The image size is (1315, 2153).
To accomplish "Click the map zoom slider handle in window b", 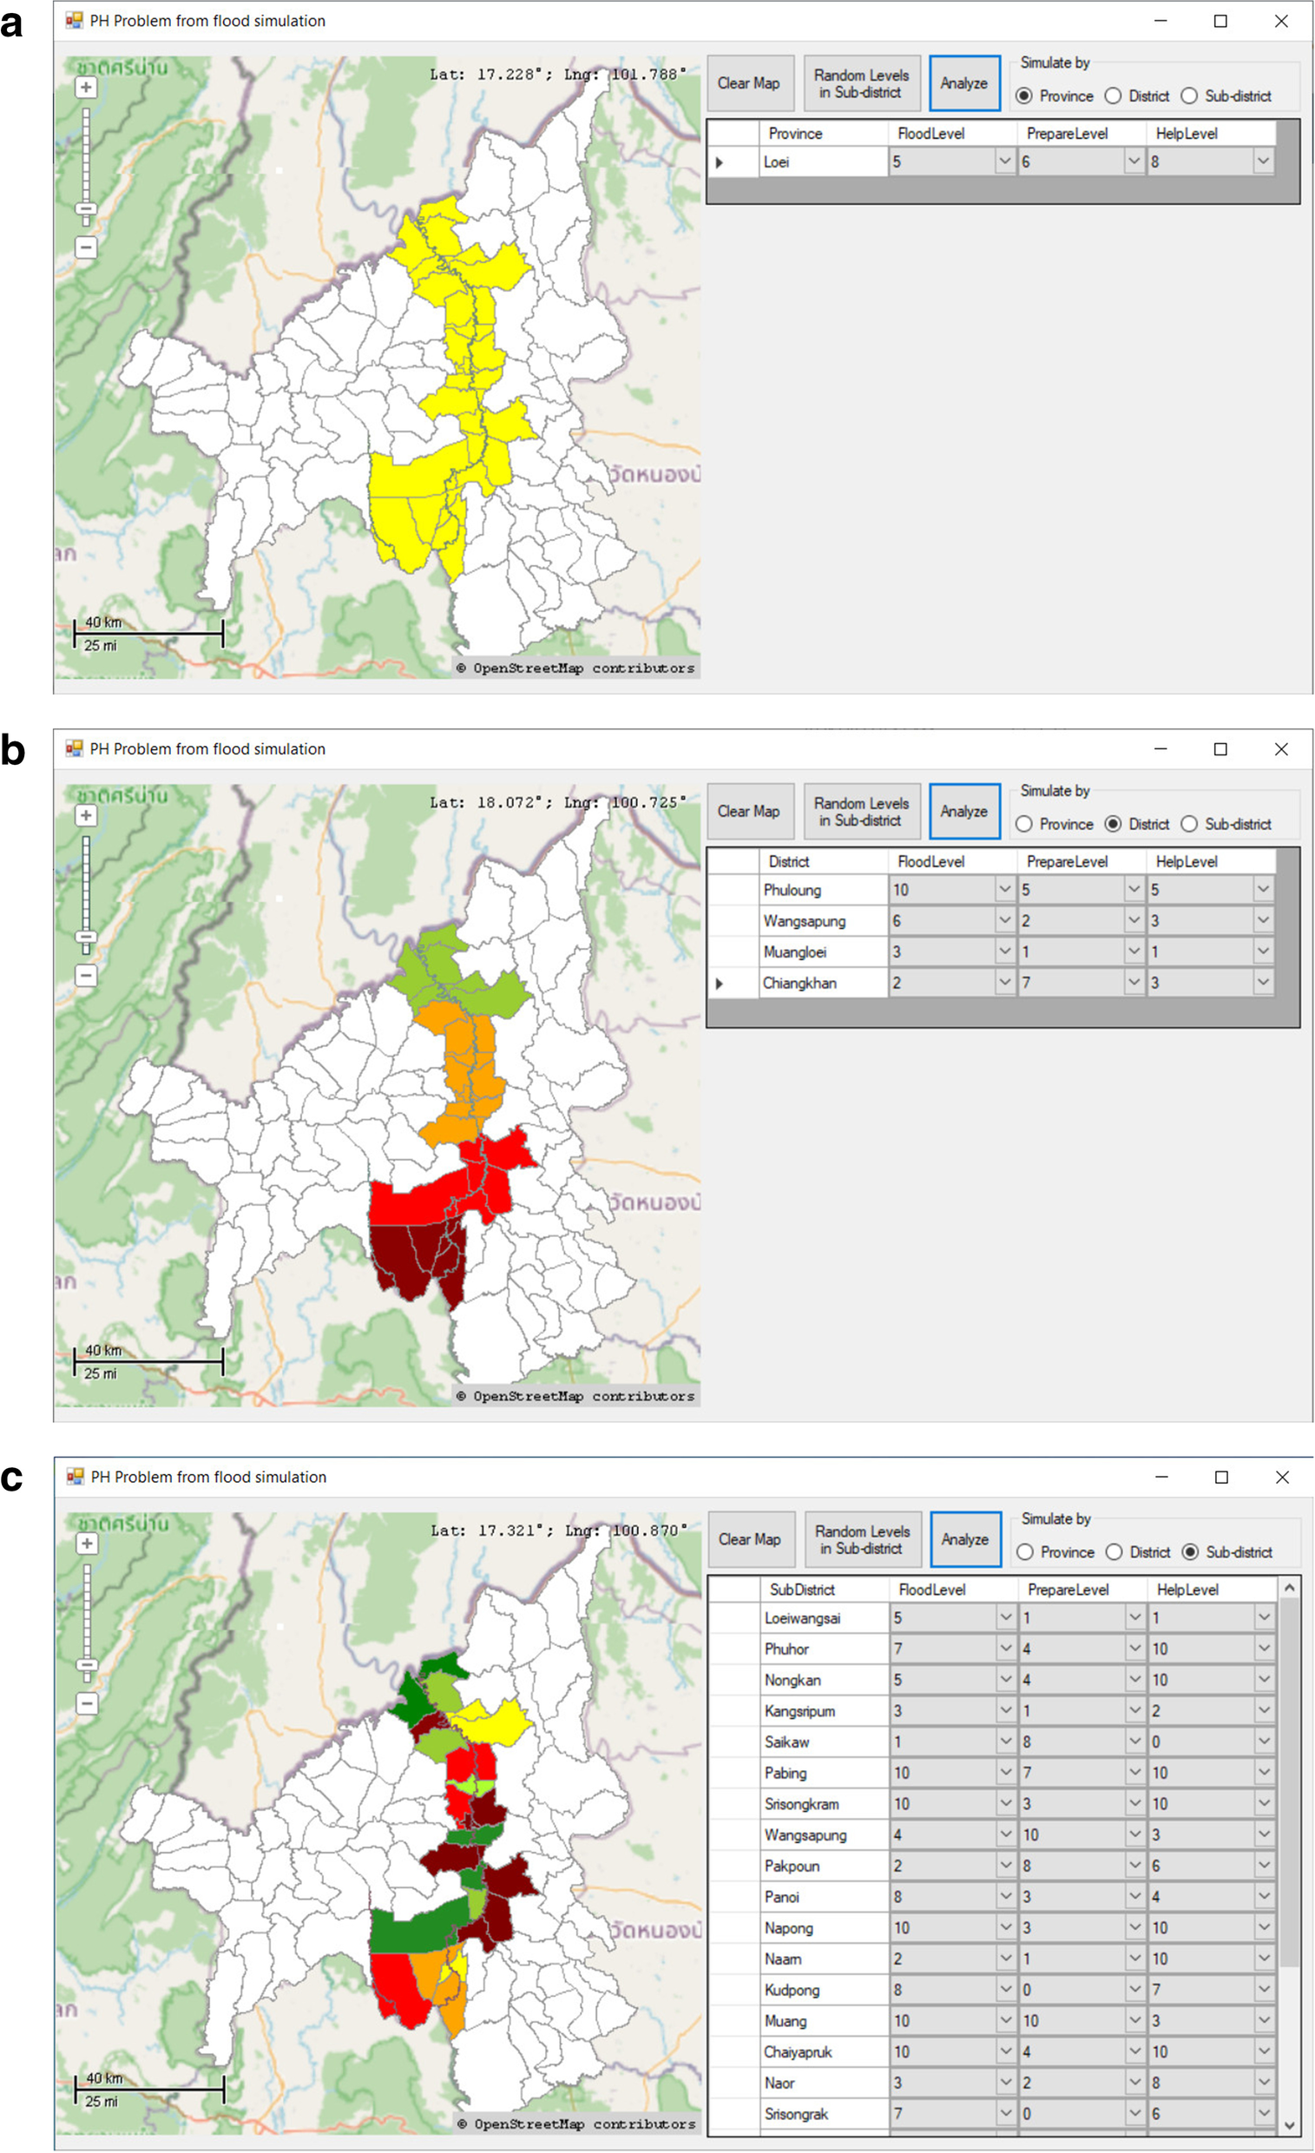I will (86, 938).
